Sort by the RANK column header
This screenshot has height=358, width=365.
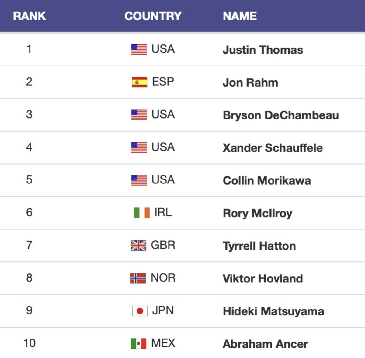click(x=30, y=16)
